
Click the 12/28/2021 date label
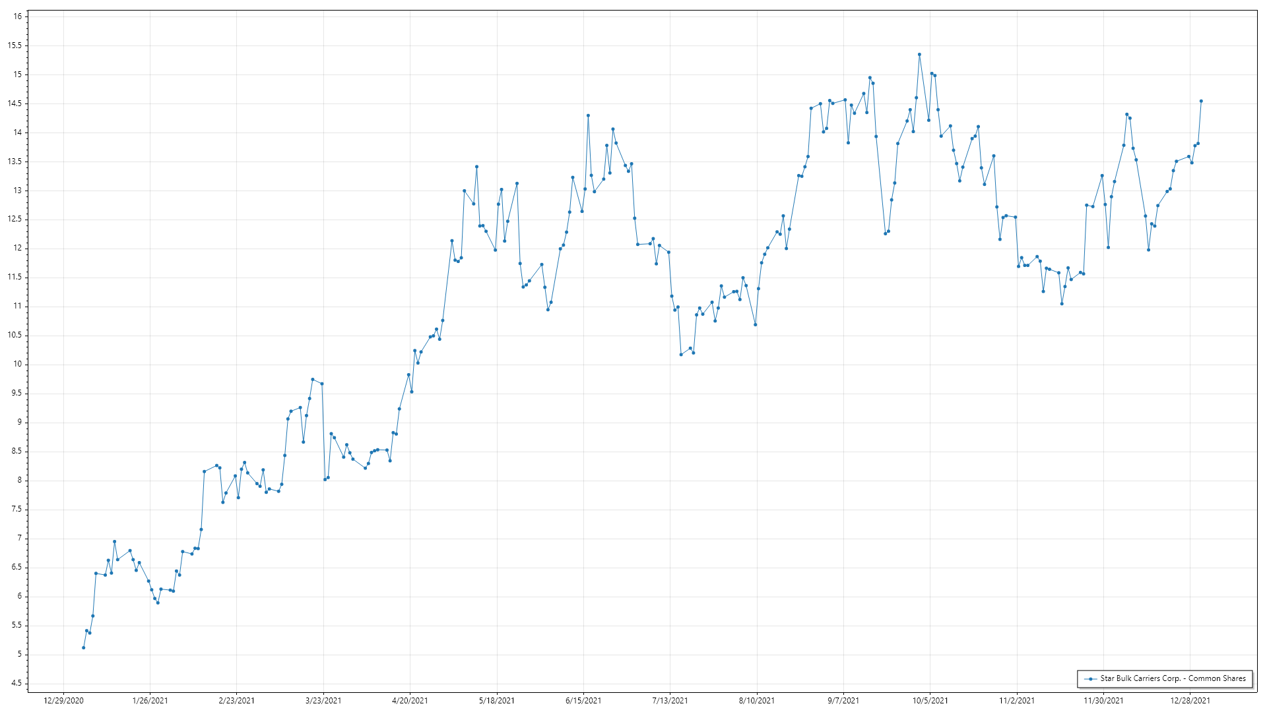click(1190, 701)
